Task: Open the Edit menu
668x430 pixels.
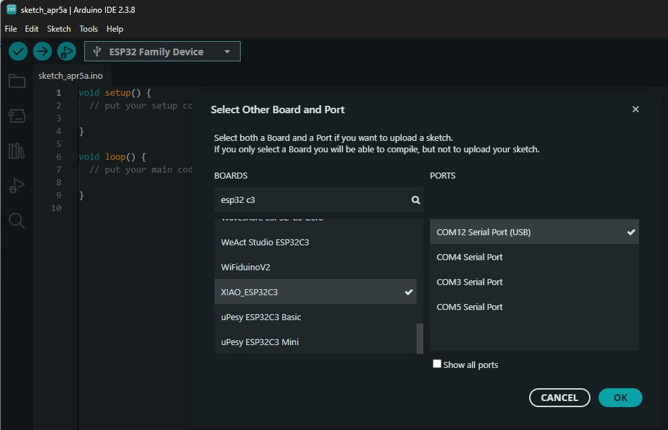Action: [x=32, y=29]
